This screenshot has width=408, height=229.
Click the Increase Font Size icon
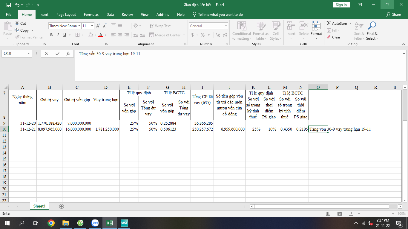(98, 26)
